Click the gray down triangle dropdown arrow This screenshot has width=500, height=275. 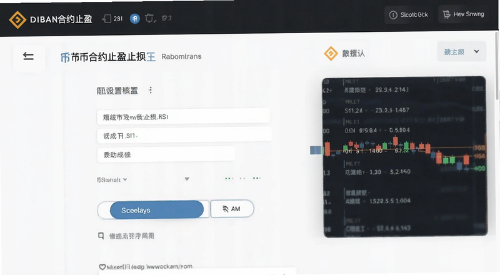187,179
